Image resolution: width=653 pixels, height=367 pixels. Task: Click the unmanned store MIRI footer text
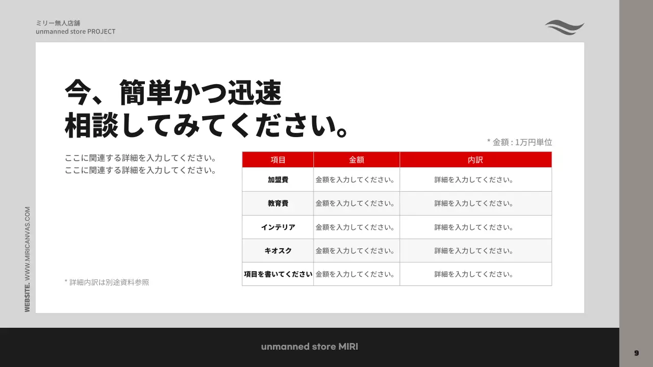tap(310, 346)
